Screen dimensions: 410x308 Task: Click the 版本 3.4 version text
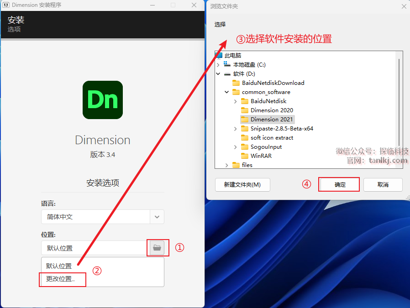click(x=102, y=155)
